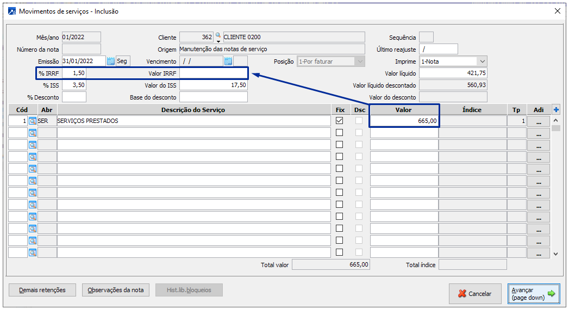This screenshot has height=309, width=569.
Task: Open the Posição 1-Por faturar dropdown
Action: 360,61
